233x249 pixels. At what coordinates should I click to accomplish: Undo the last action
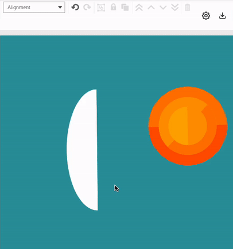pos(75,7)
